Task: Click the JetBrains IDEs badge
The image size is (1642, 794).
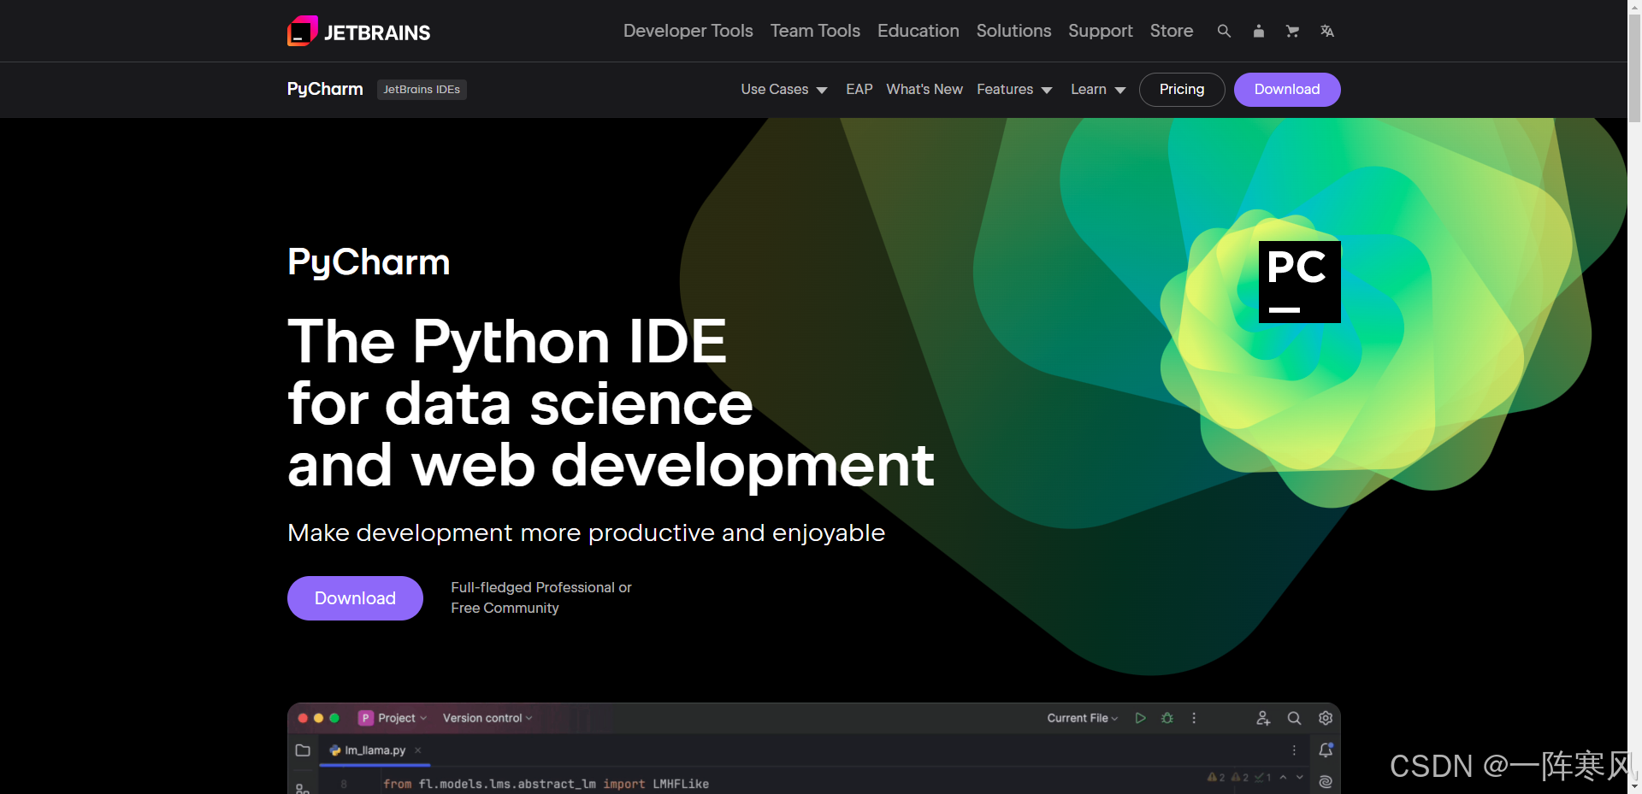Action: tap(422, 89)
